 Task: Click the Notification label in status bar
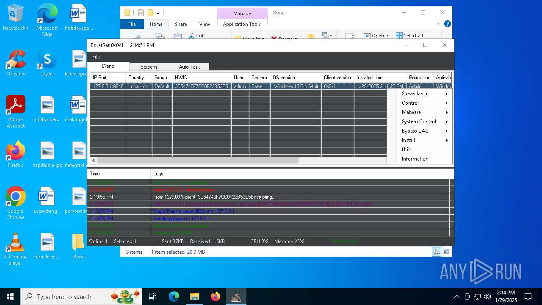click(x=346, y=241)
